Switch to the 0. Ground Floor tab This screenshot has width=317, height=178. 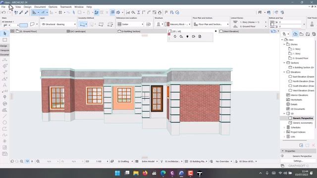click(26, 31)
